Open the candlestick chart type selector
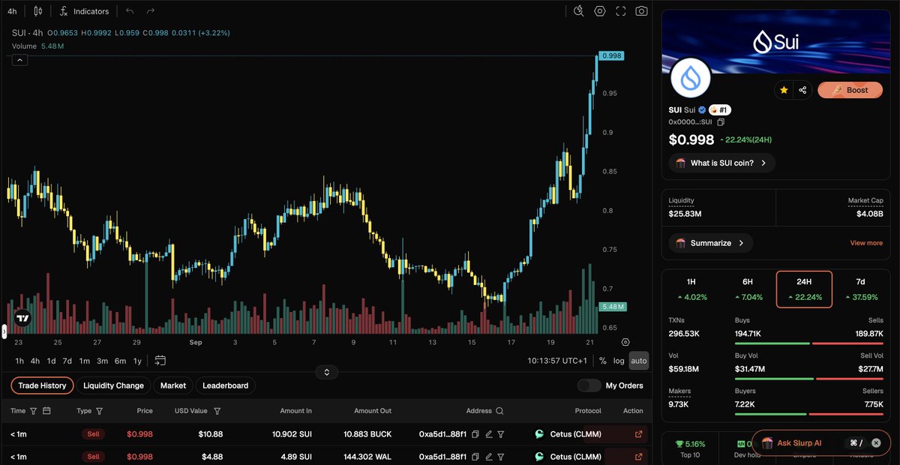The image size is (900, 465). [38, 11]
